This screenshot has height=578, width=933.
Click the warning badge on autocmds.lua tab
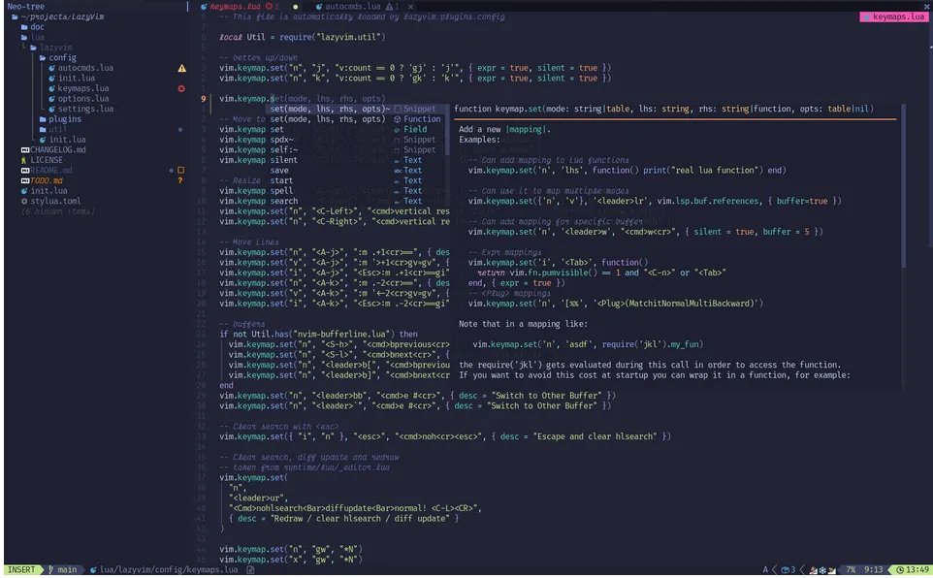click(389, 7)
